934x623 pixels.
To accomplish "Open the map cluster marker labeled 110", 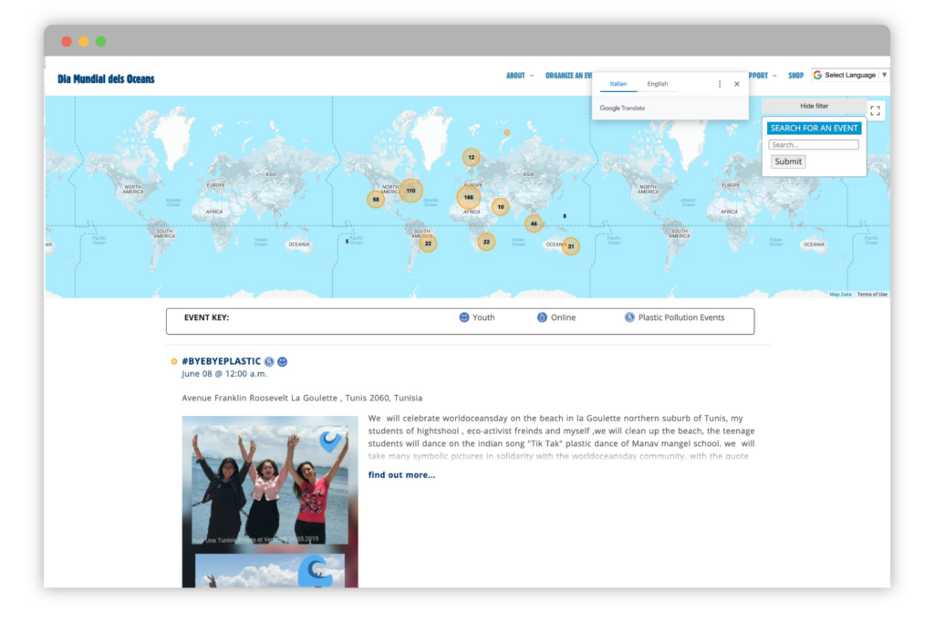I will [410, 192].
